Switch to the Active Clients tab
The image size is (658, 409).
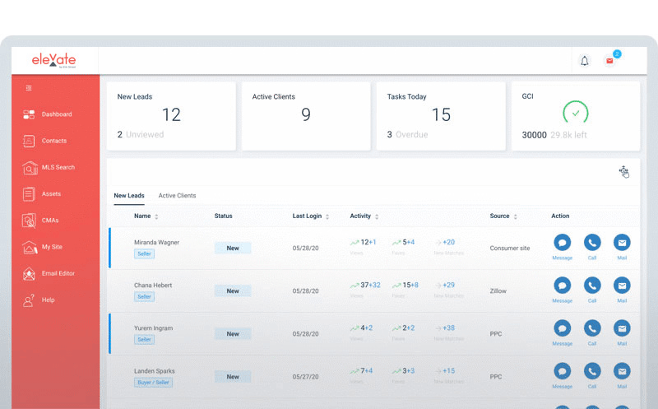click(177, 196)
